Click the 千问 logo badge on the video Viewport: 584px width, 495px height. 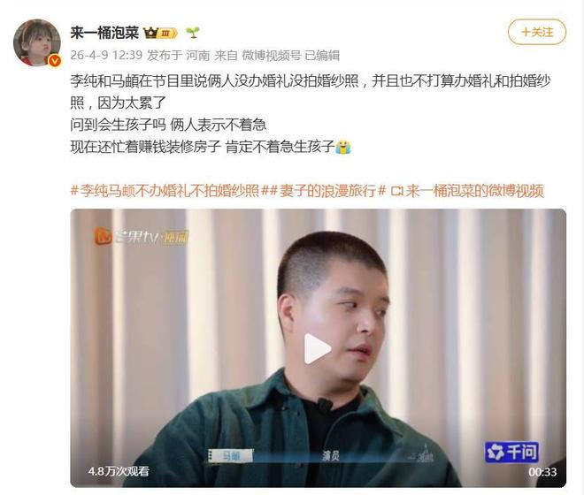point(511,453)
